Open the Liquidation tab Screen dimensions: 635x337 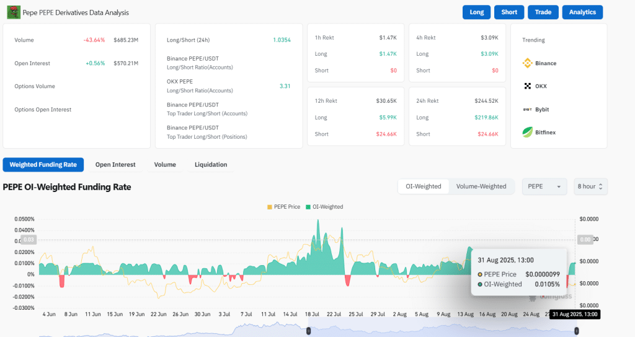tap(211, 165)
